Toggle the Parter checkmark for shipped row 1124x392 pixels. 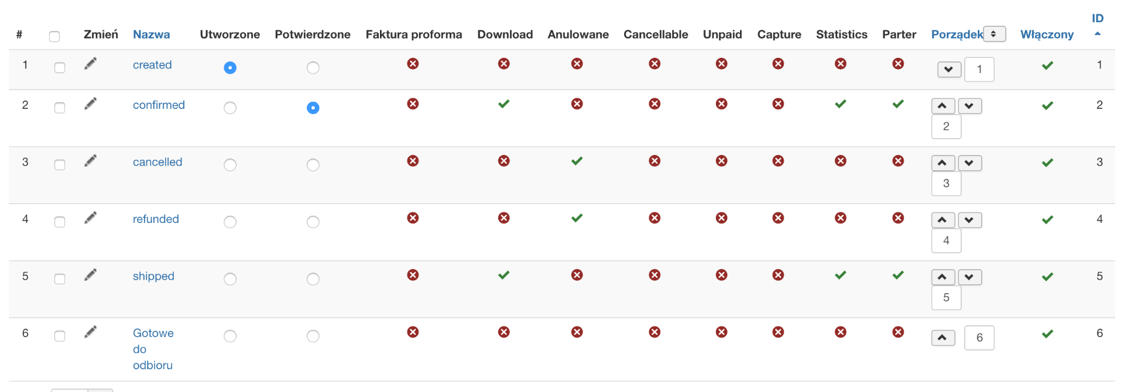click(897, 275)
